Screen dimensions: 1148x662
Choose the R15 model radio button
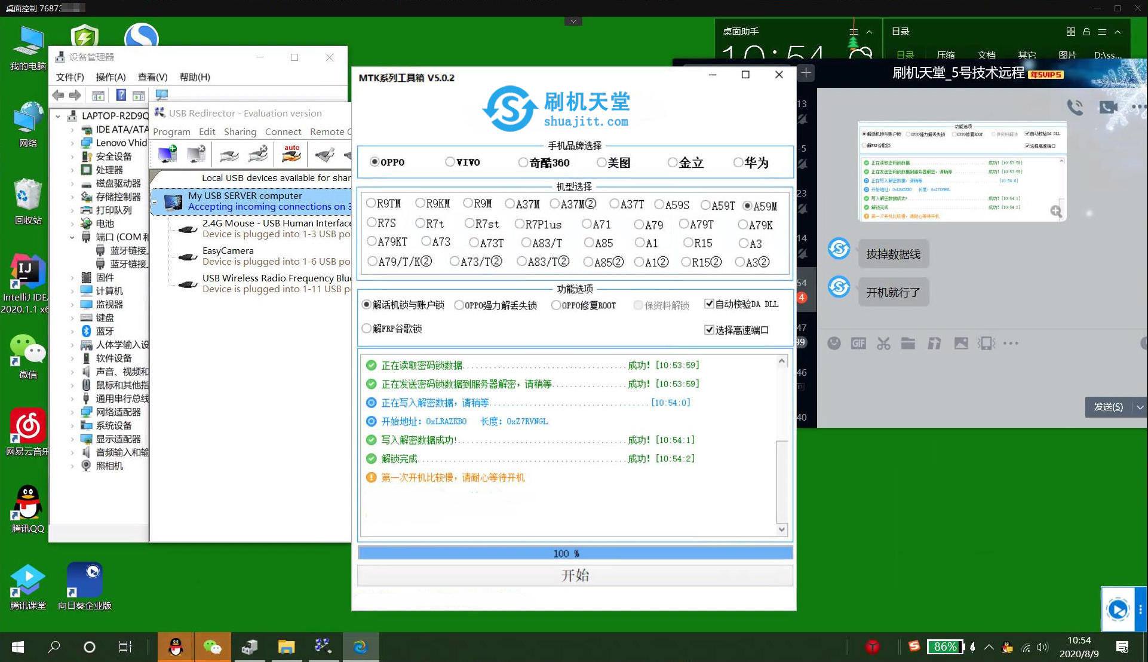pyautogui.click(x=688, y=243)
